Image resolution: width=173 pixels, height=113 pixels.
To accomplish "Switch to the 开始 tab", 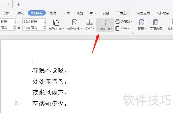I will (7, 13).
